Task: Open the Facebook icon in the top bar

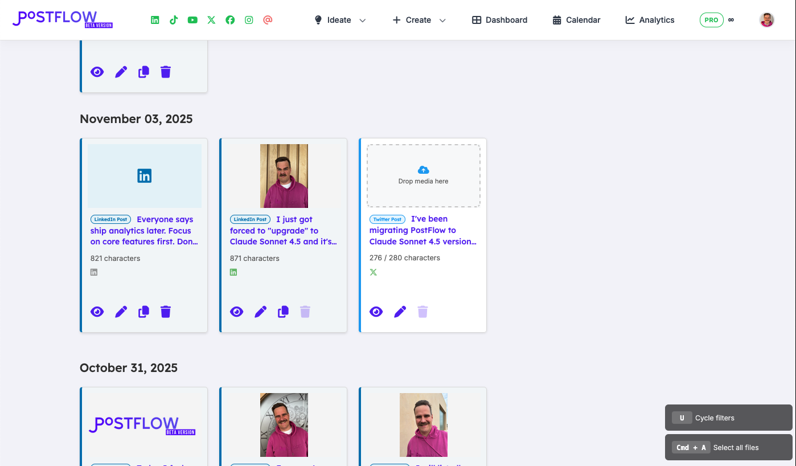Action: [230, 19]
